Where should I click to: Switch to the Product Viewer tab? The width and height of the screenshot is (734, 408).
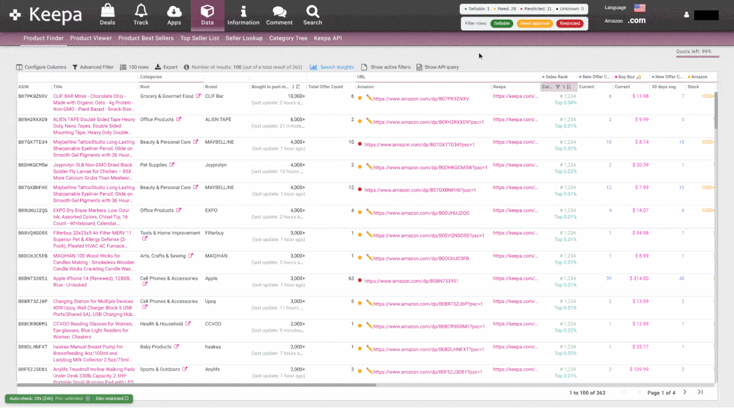[91, 38]
